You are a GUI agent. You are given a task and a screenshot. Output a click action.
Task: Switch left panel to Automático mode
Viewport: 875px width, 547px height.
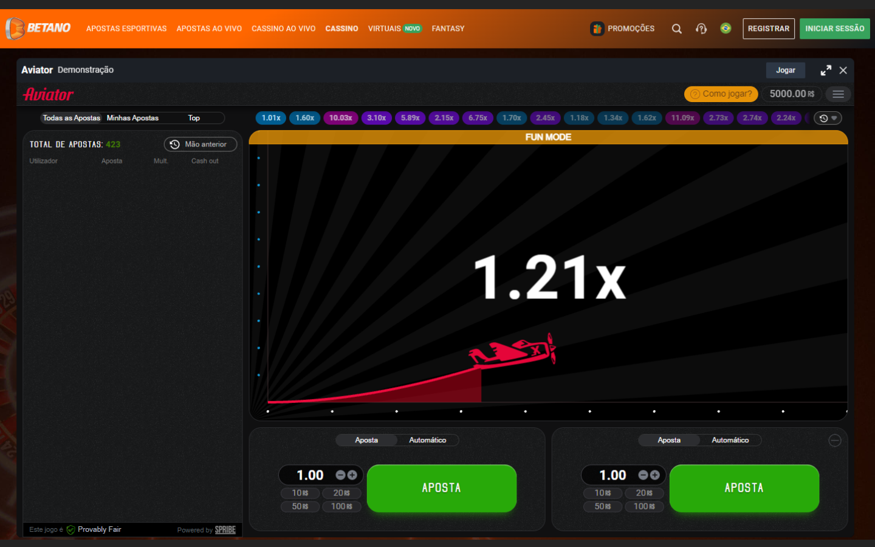(x=428, y=440)
